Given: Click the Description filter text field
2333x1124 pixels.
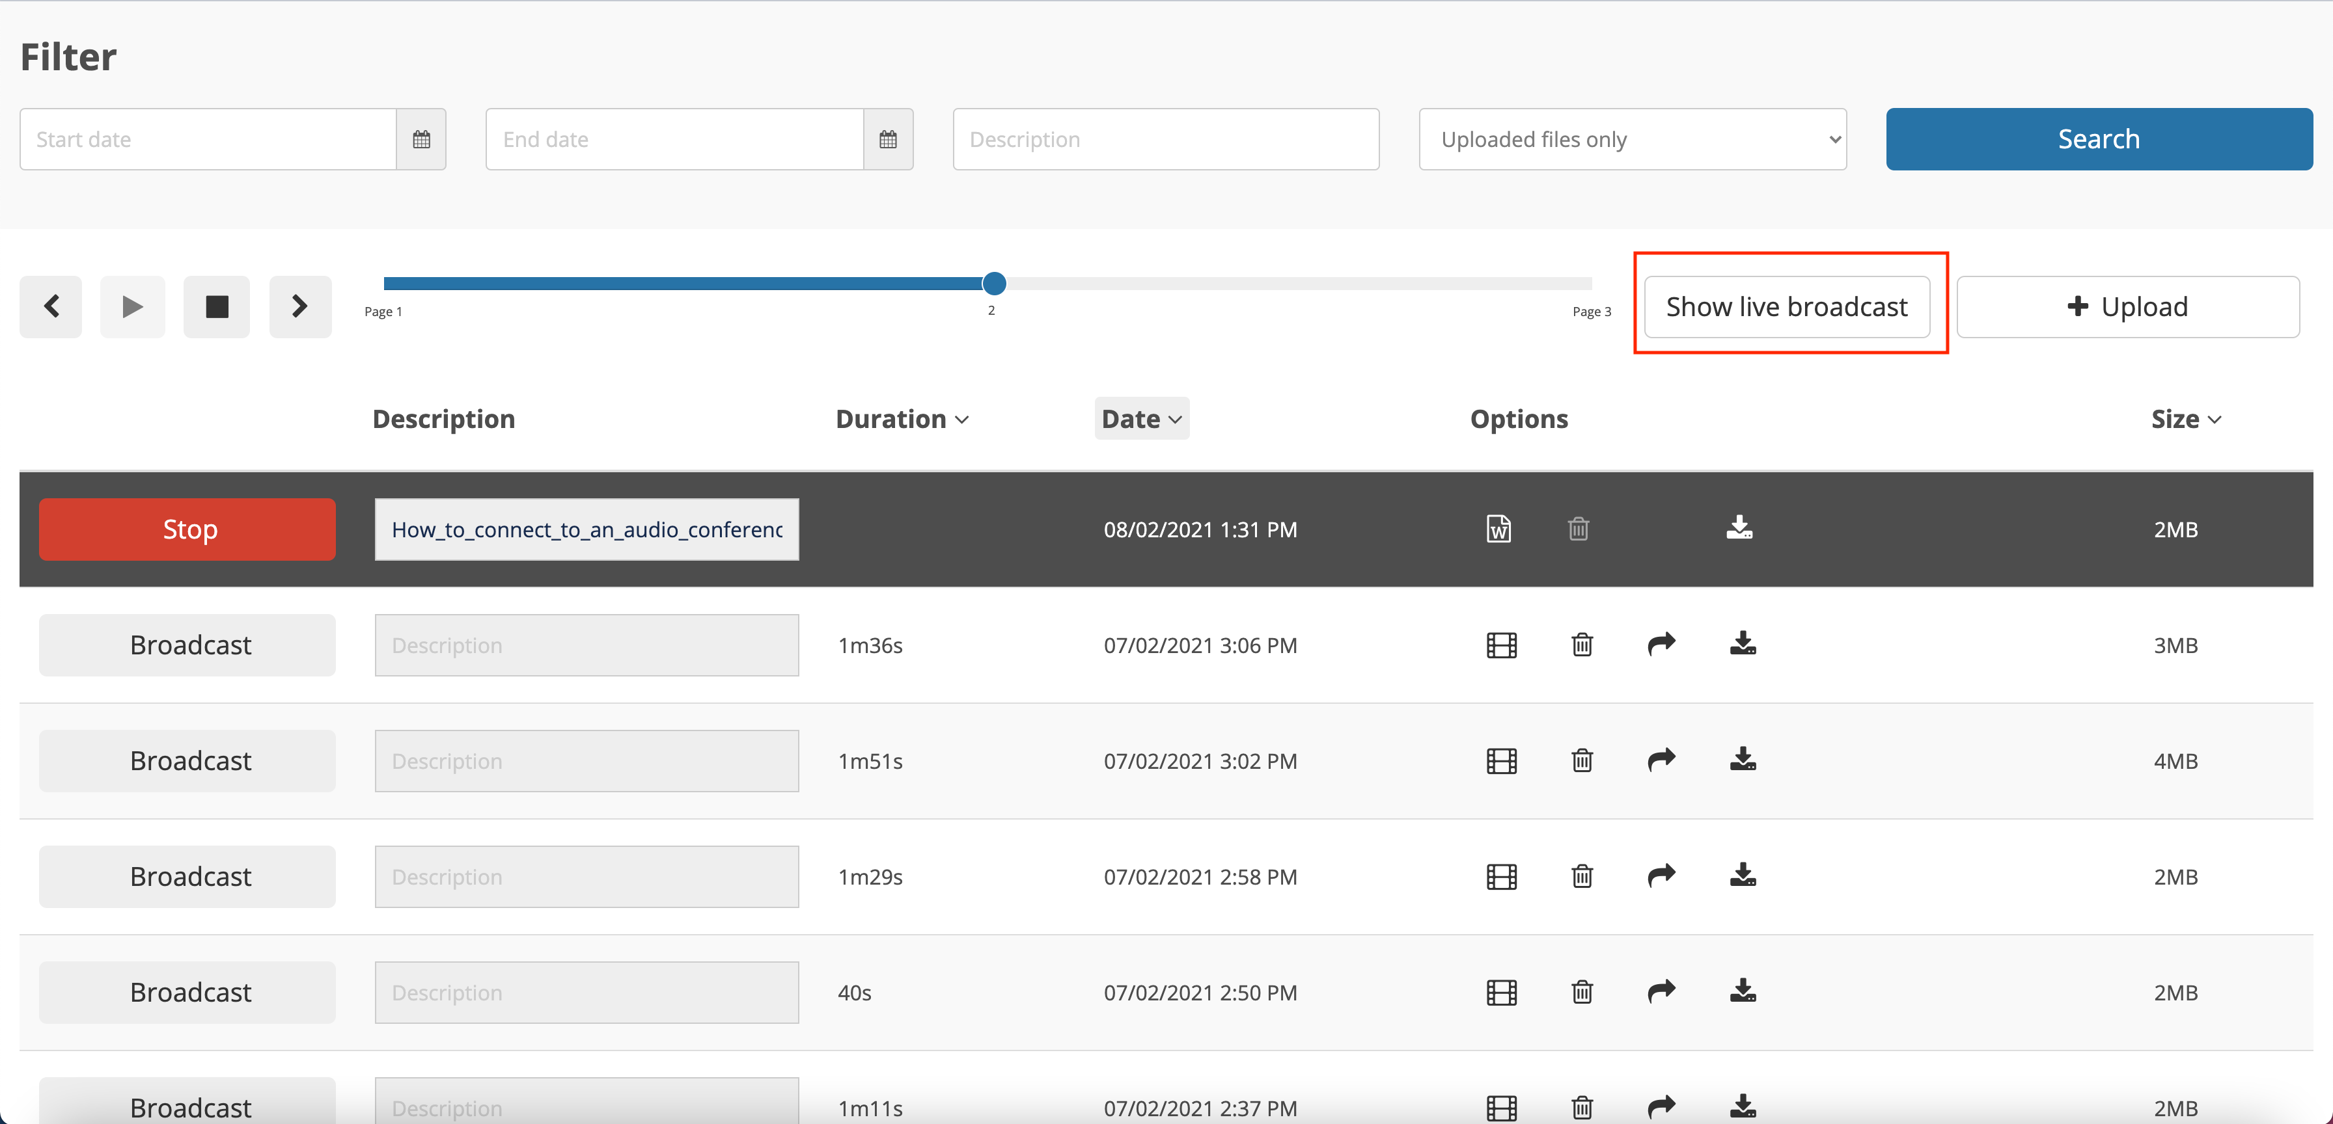Looking at the screenshot, I should (1166, 139).
